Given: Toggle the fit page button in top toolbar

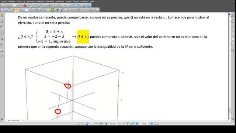Looking at the screenshot, I should [67, 5].
